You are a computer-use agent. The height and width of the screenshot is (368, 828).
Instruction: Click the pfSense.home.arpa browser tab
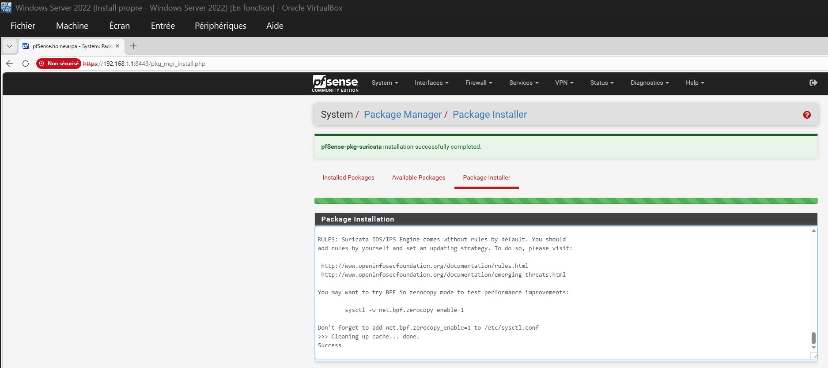(x=72, y=46)
